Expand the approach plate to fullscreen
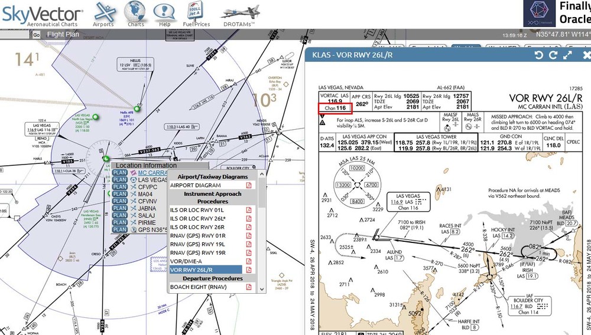This screenshot has height=335, width=591. (x=567, y=55)
